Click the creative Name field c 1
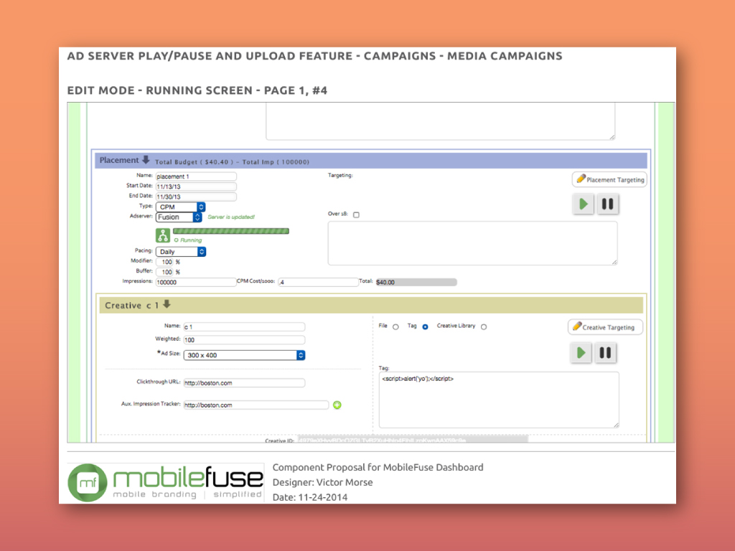Viewport: 735px width, 551px height. coord(244,326)
